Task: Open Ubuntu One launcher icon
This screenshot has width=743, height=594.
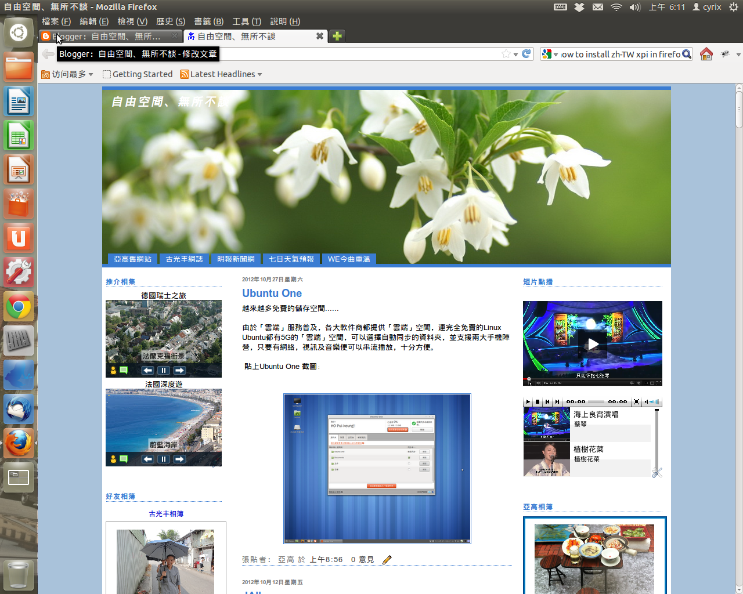Action: coord(19,238)
